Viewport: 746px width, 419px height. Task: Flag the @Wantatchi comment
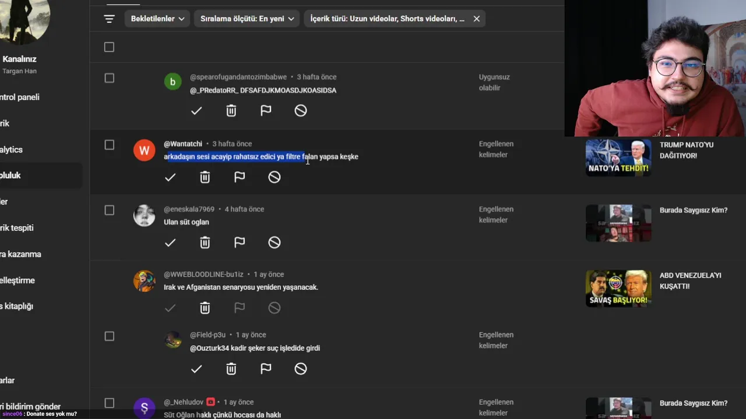click(240, 177)
